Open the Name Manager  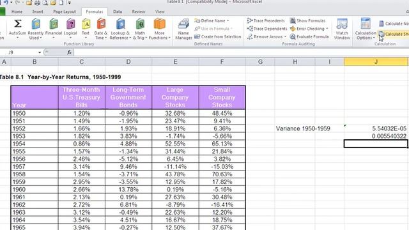183,29
